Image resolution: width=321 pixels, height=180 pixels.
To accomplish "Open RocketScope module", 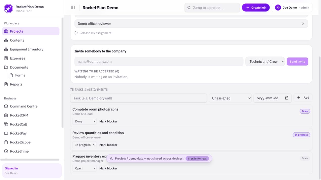I will tap(31, 142).
